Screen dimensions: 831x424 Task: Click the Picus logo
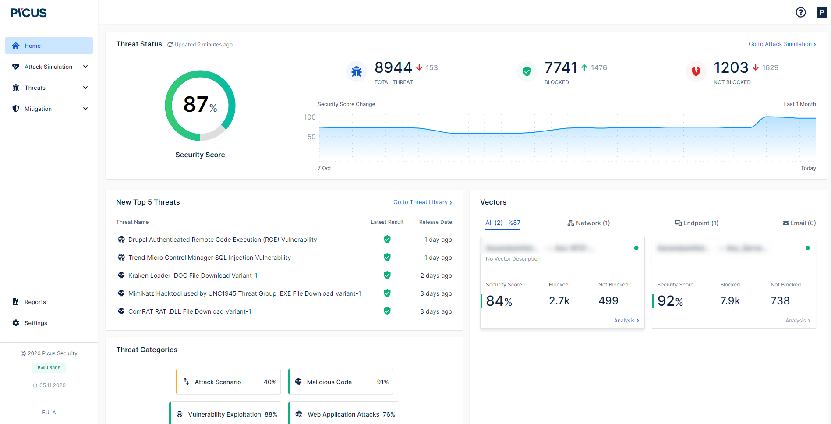28,13
